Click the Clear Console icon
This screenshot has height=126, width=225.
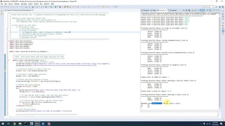click(x=193, y=10)
